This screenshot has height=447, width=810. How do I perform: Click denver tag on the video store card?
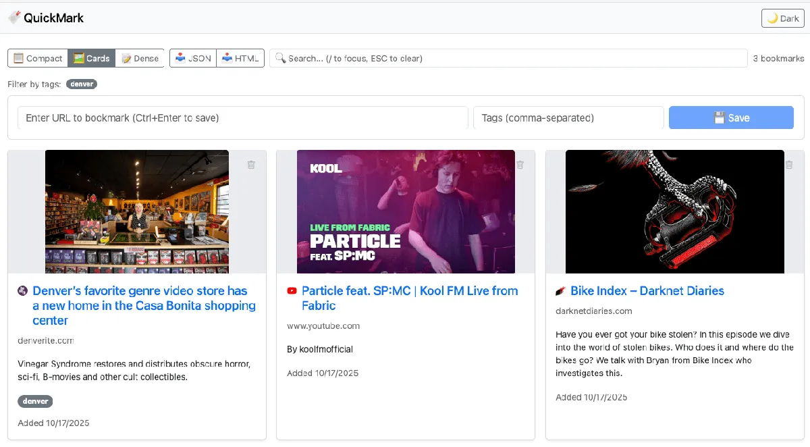coord(35,401)
